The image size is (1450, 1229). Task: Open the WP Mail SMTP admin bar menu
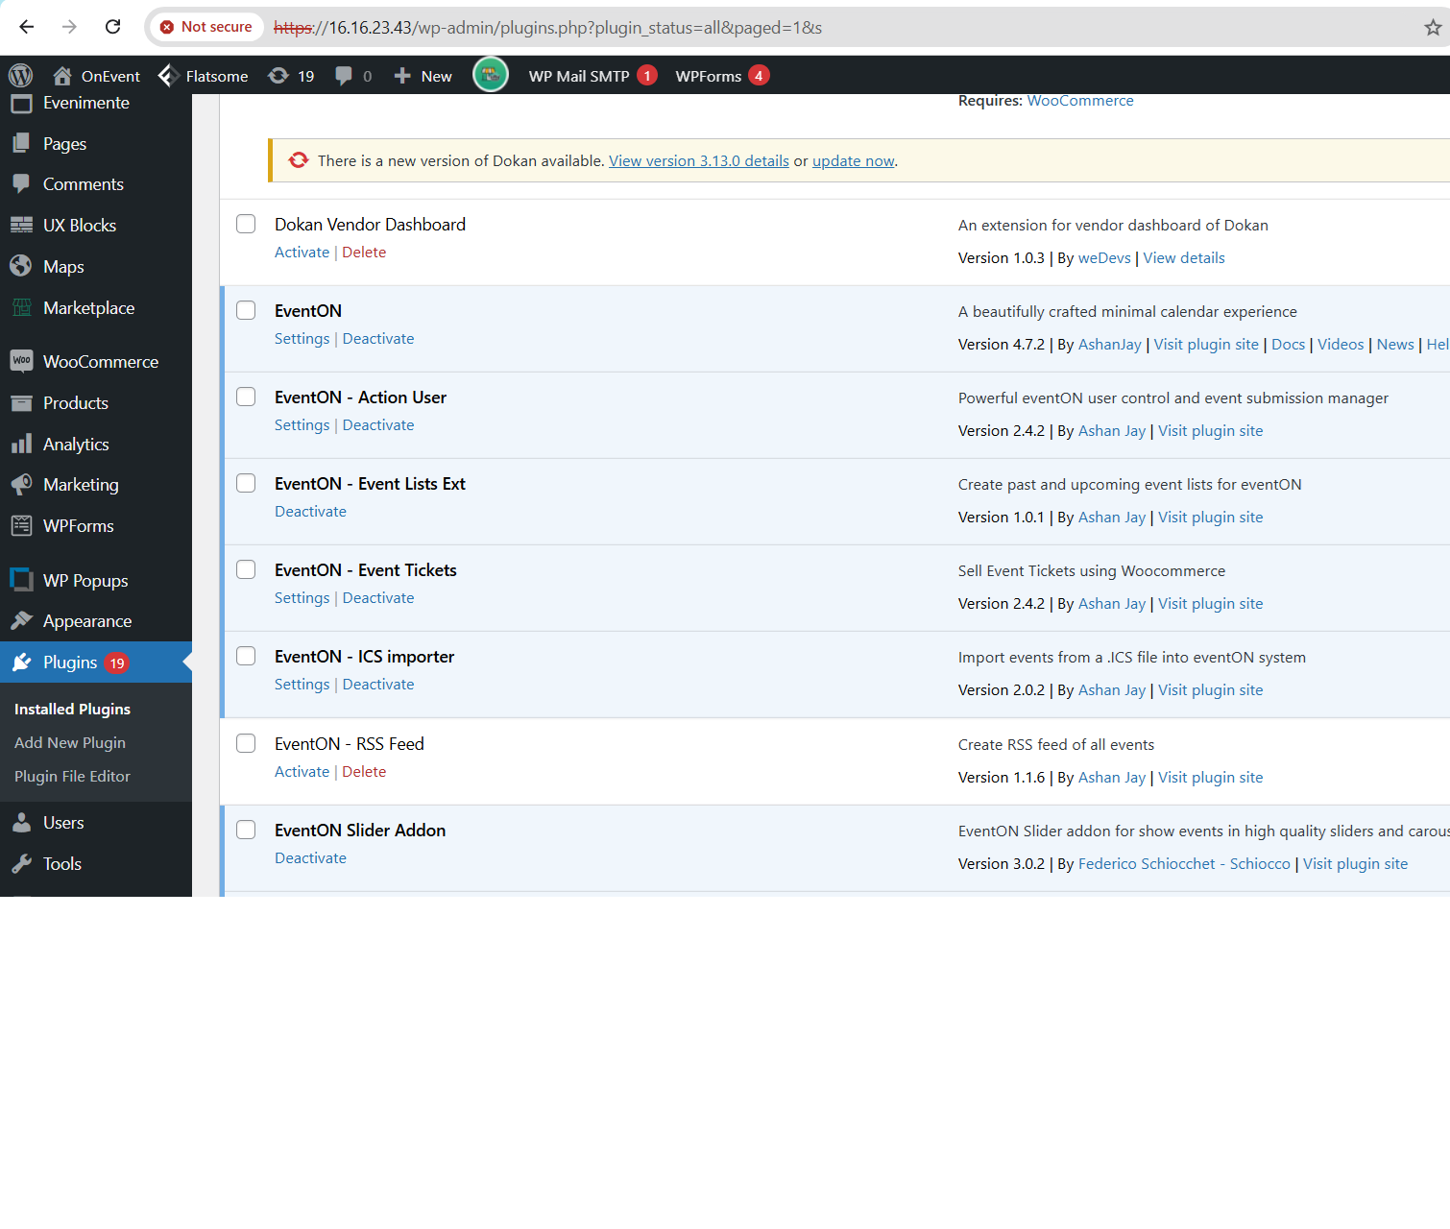coord(592,76)
